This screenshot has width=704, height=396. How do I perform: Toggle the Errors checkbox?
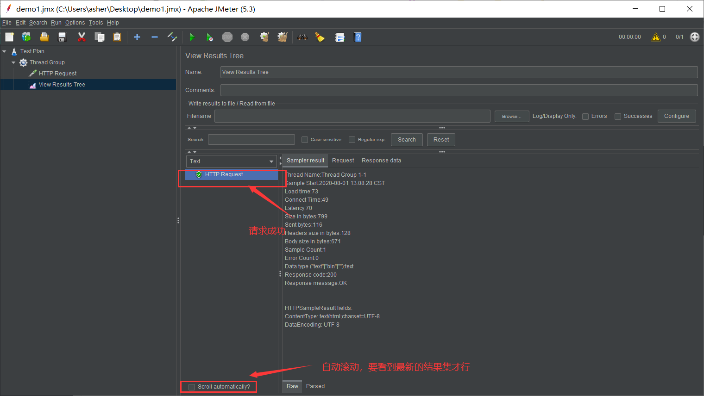pyautogui.click(x=585, y=117)
